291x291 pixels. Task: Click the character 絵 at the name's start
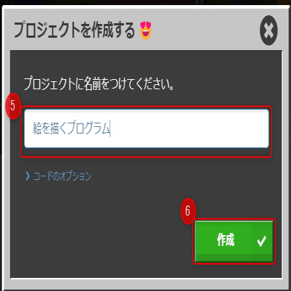point(37,128)
